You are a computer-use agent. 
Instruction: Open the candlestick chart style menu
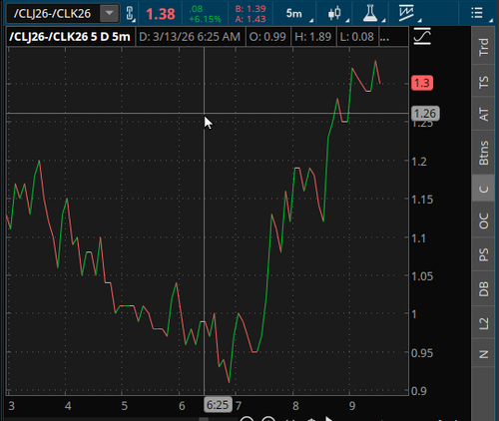coord(334,14)
